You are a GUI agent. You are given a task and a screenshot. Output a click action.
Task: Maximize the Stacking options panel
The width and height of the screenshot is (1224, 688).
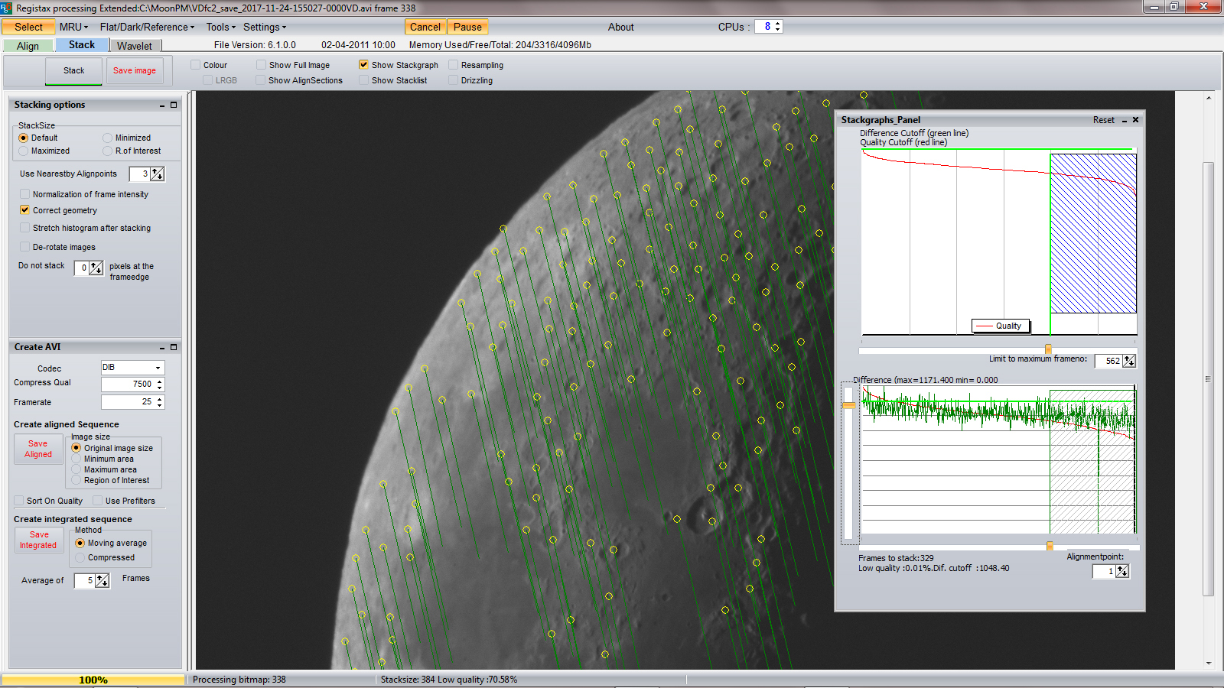[x=174, y=105]
